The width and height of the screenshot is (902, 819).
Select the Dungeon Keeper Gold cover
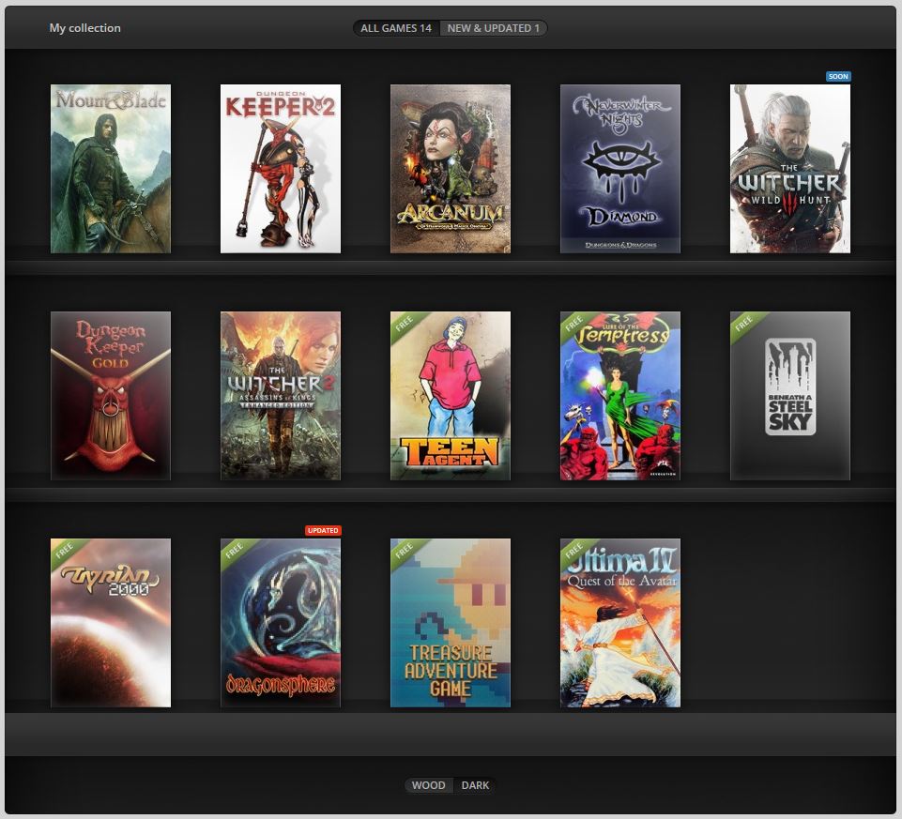point(111,396)
